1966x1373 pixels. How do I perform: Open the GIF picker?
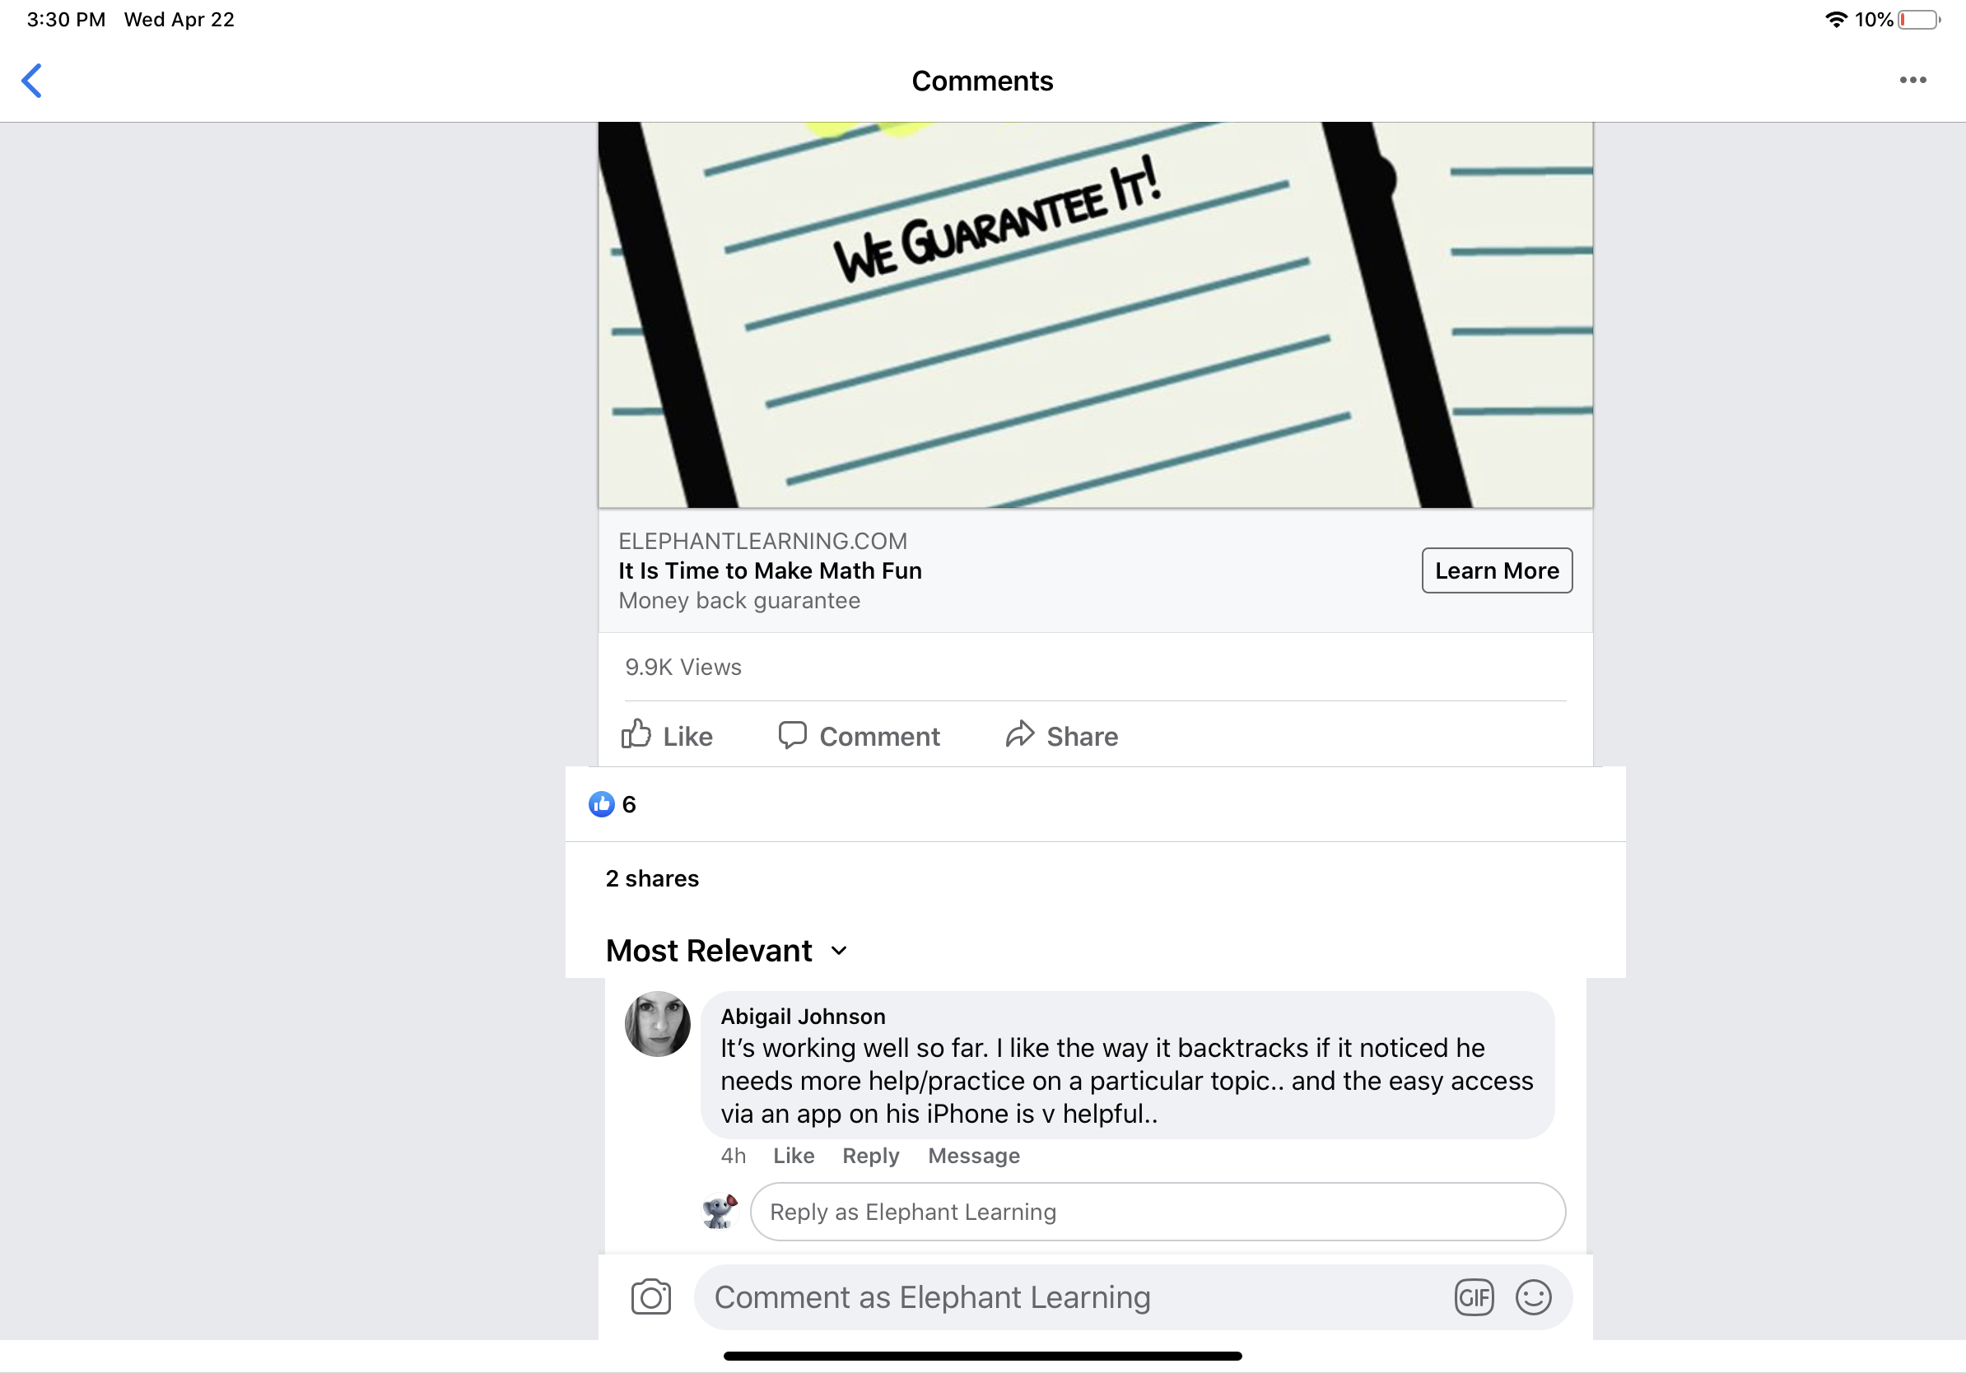(1474, 1296)
